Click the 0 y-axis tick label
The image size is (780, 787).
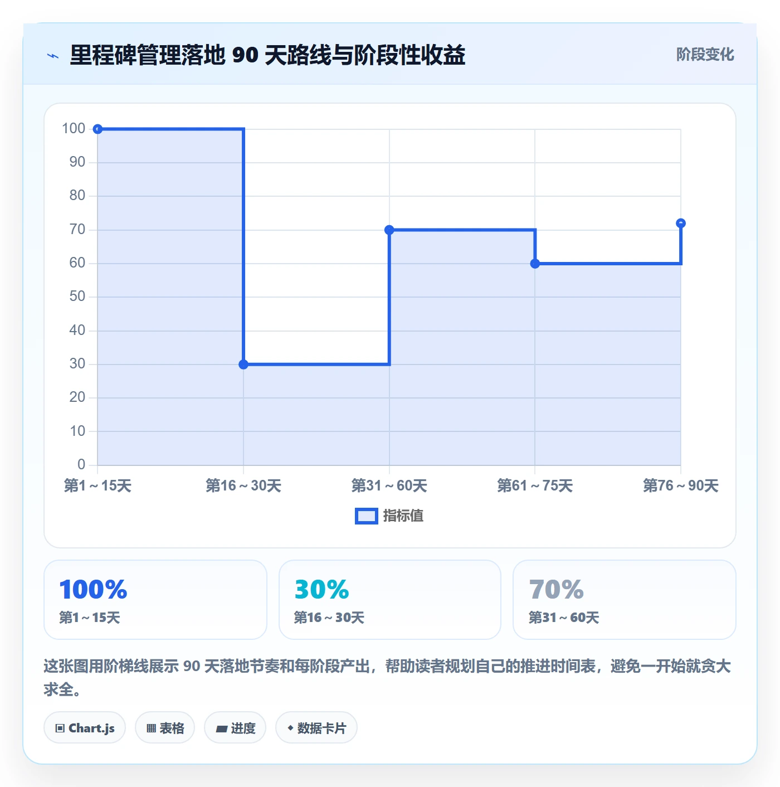click(81, 465)
